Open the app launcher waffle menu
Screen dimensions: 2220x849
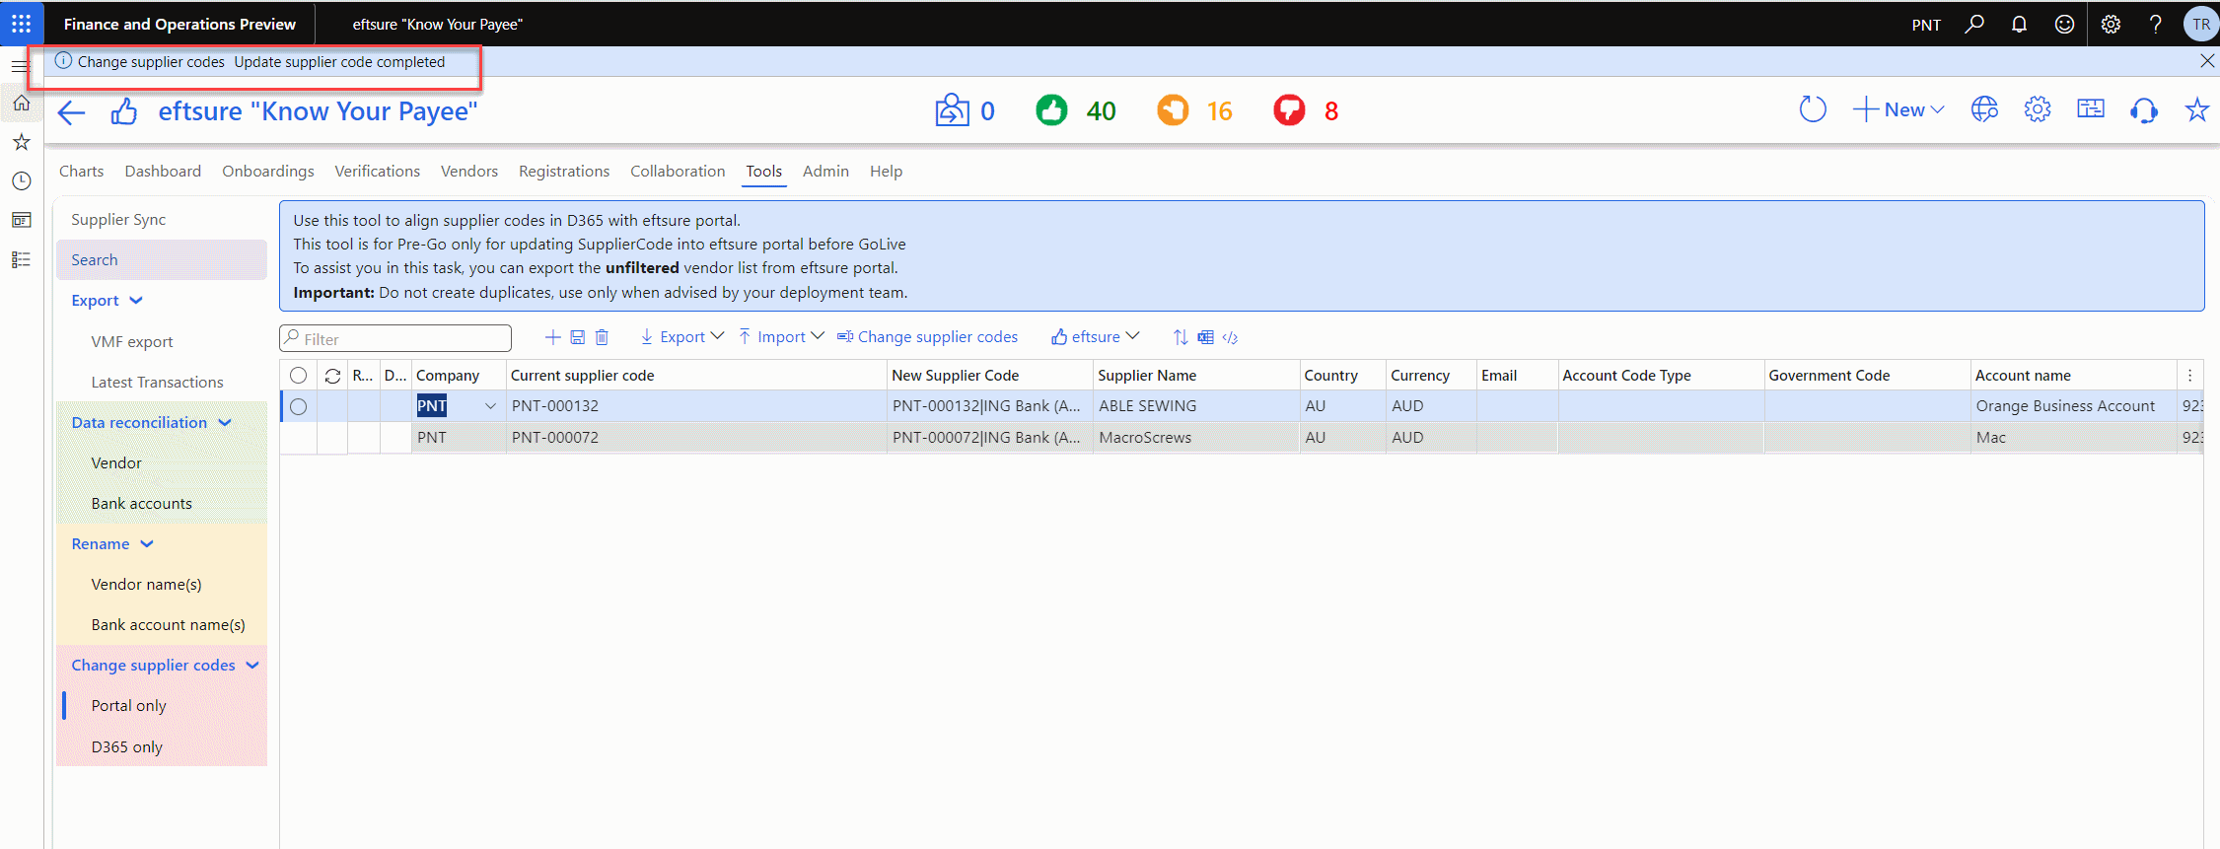[22, 24]
